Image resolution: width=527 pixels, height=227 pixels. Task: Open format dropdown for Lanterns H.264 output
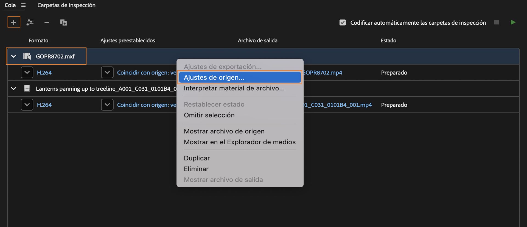tap(27, 105)
